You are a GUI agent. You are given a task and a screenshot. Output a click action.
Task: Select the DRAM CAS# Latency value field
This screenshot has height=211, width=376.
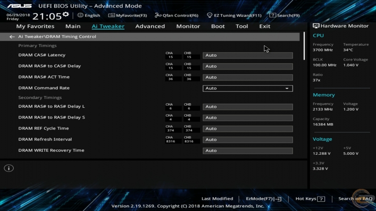248,55
